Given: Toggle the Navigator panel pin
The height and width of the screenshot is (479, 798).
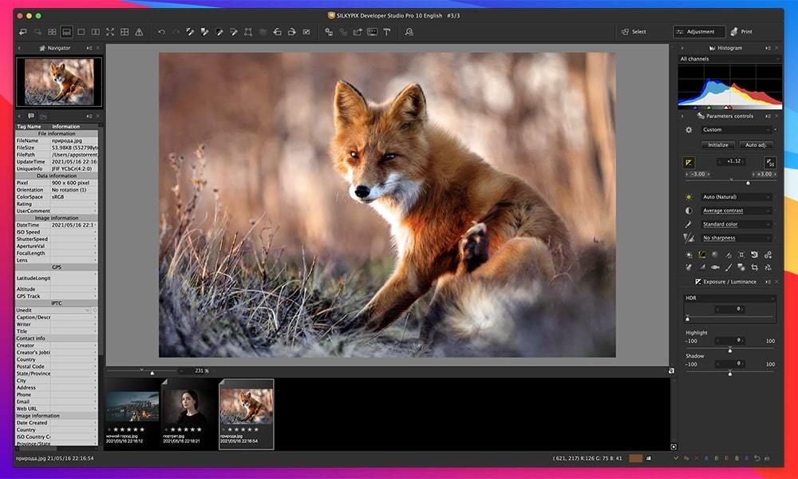Looking at the screenshot, I should (88, 48).
